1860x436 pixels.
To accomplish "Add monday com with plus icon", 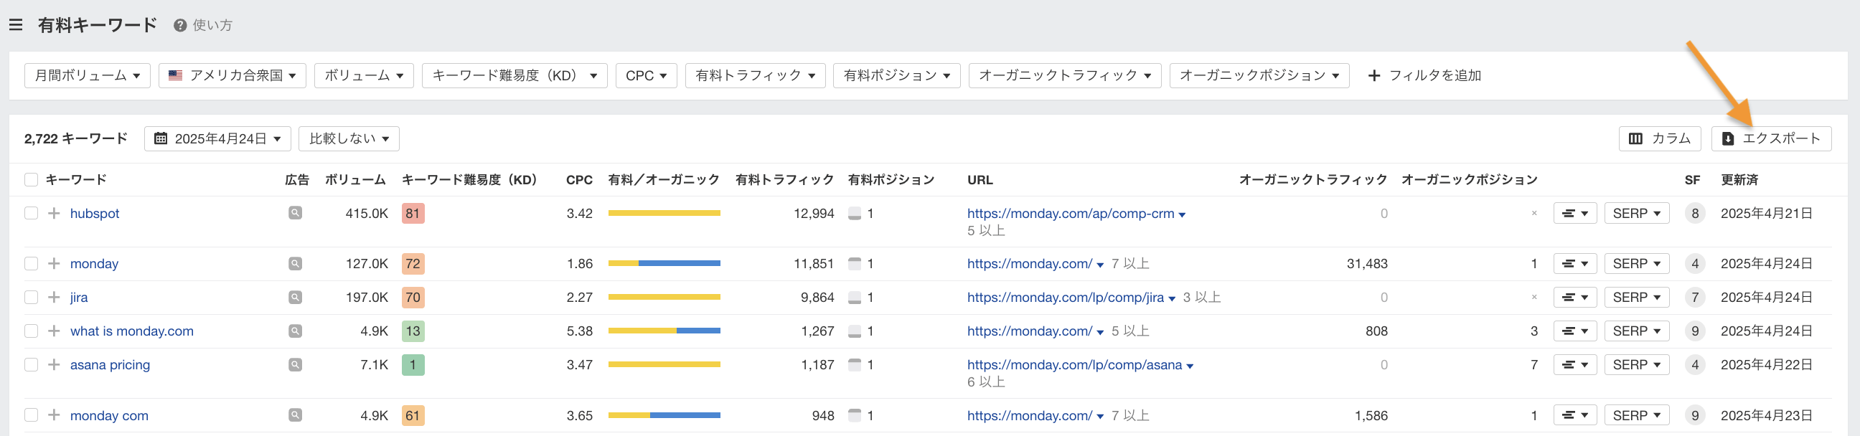I will tap(54, 415).
